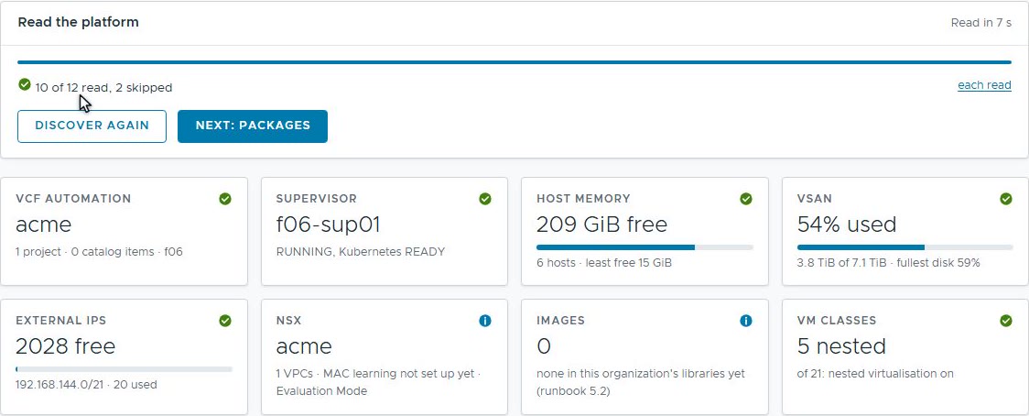Open the 'each read' link
This screenshot has width=1029, height=416.
coord(984,85)
